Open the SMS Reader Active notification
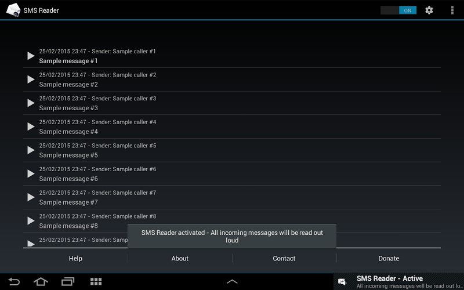The height and width of the screenshot is (290, 464). click(x=398, y=281)
